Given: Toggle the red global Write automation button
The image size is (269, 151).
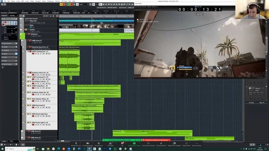Looking at the screenshot, I should tap(72, 4).
